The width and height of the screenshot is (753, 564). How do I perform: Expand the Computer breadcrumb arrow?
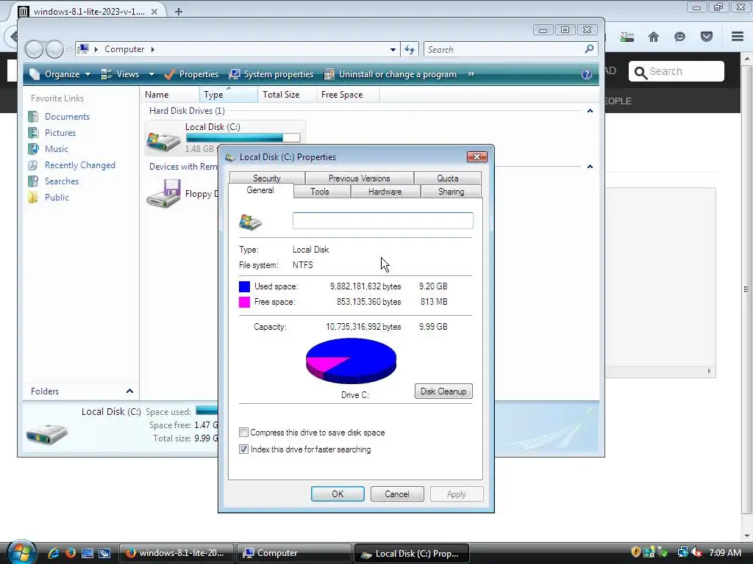[153, 49]
